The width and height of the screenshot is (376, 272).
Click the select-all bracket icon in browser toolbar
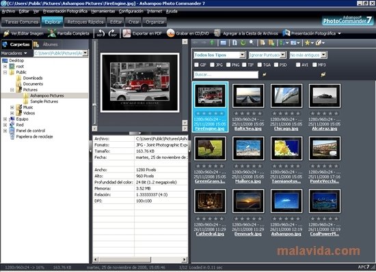coord(234,43)
